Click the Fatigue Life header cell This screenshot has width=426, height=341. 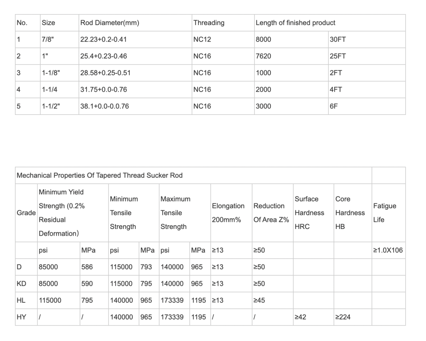pyautogui.click(x=384, y=213)
